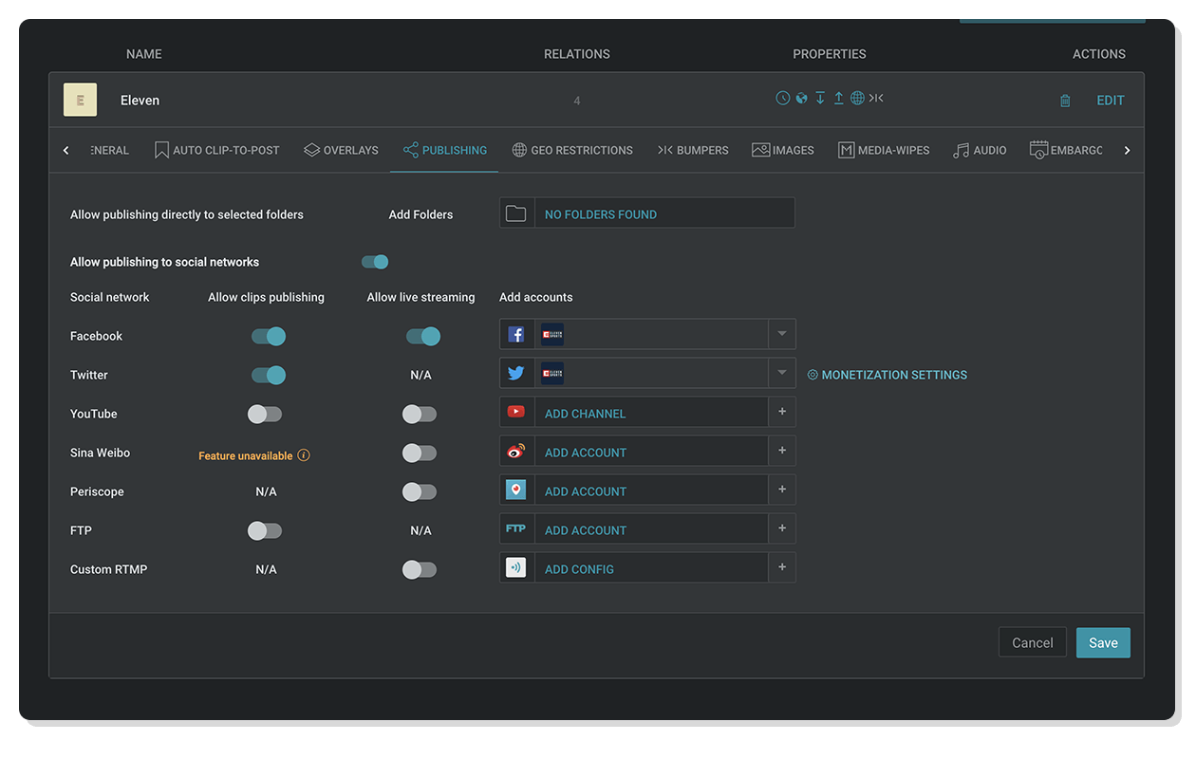
Task: Disable Facebook clips publishing toggle
Action: coord(269,336)
